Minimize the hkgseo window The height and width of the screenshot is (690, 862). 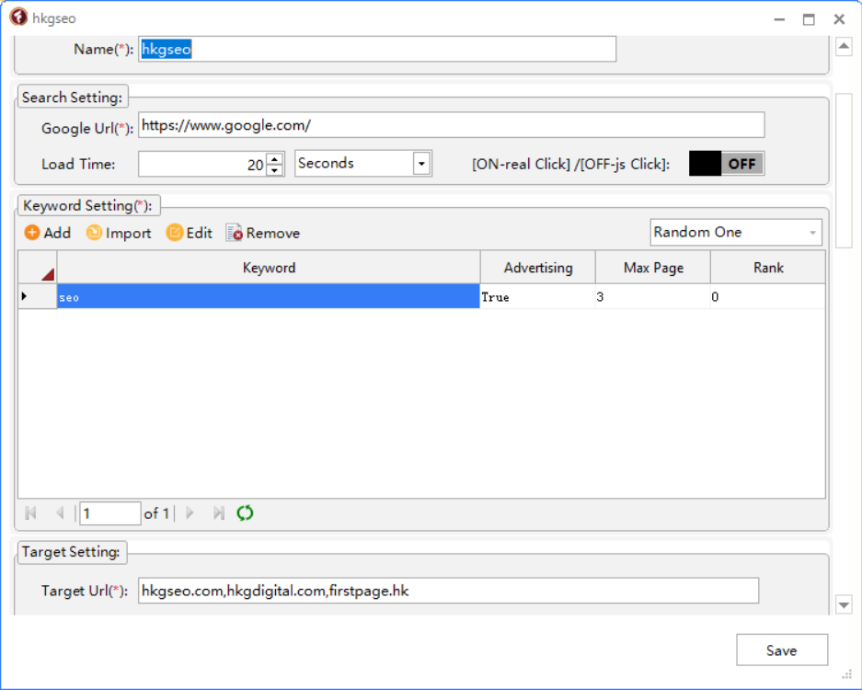point(779,19)
